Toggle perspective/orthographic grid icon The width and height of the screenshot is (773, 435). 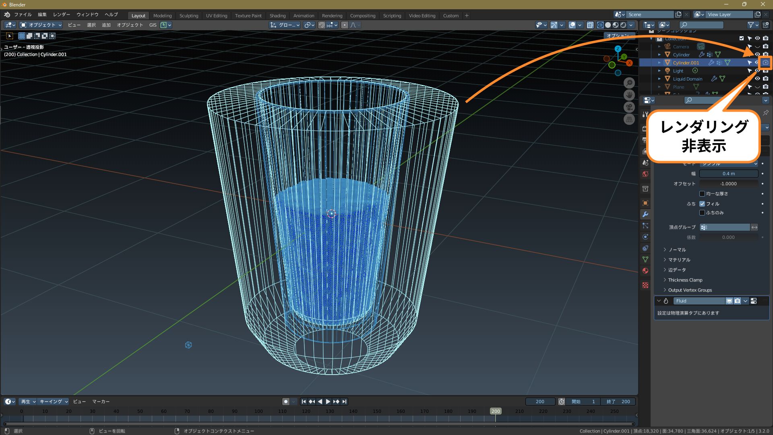(x=629, y=119)
